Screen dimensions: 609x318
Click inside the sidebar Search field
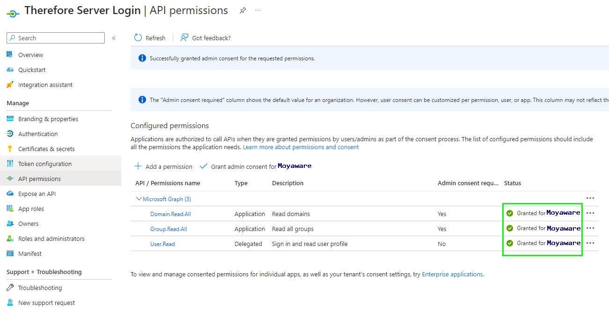click(x=55, y=37)
